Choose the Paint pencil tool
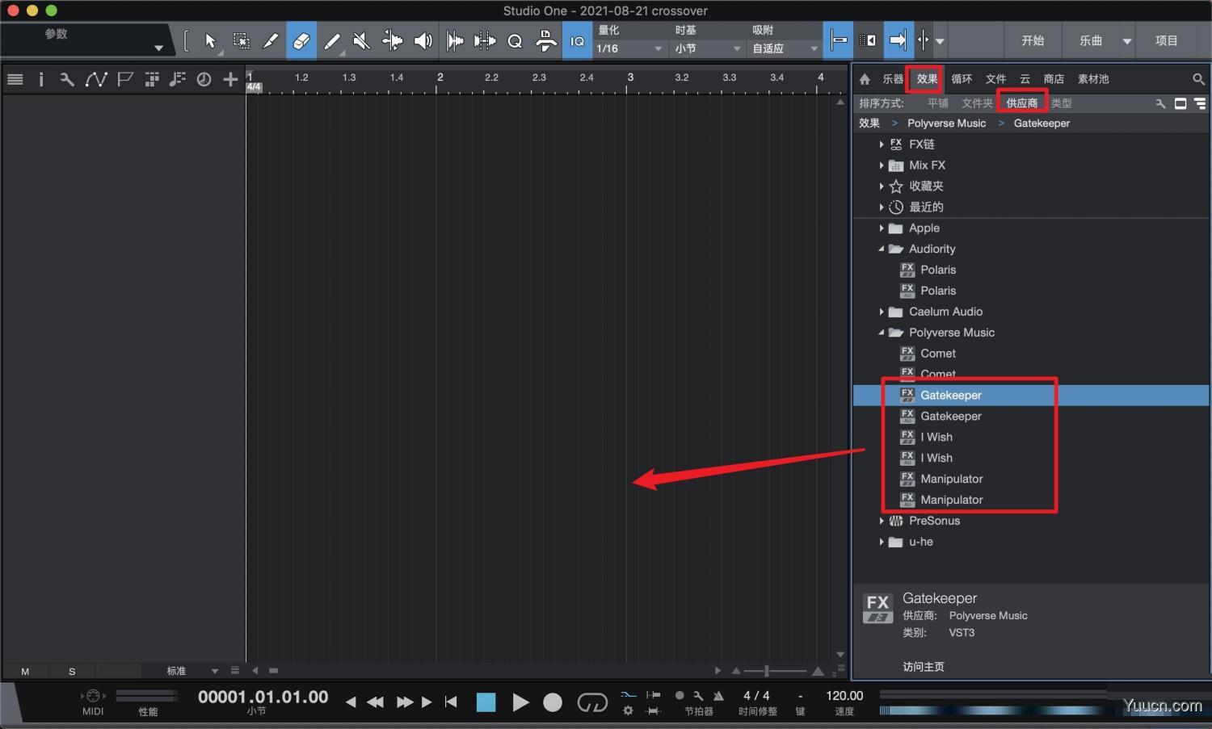Screen dimensions: 1212x729 click(331, 41)
